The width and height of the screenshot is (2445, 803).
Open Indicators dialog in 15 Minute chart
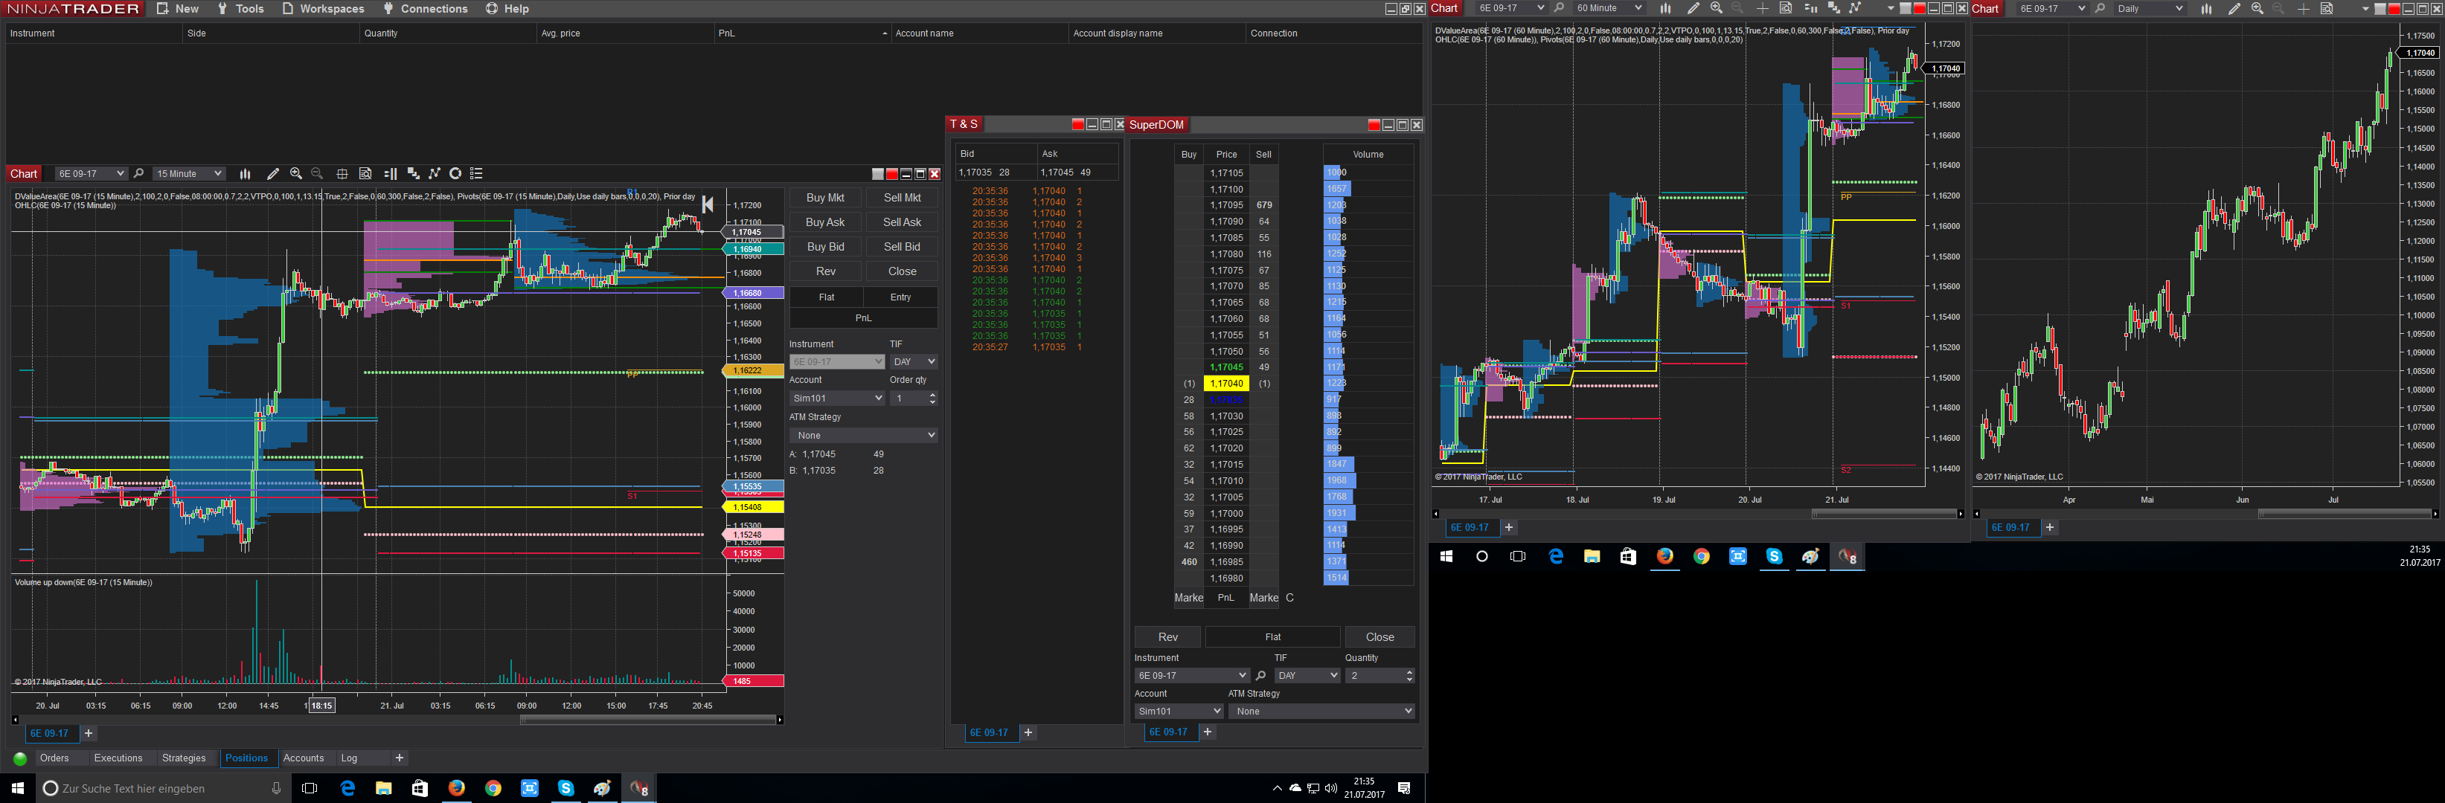pos(435,173)
